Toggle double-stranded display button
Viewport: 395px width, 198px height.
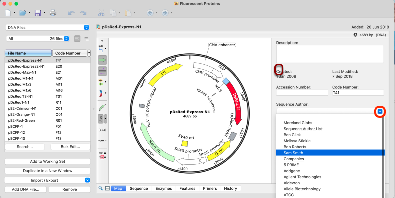(x=102, y=71)
